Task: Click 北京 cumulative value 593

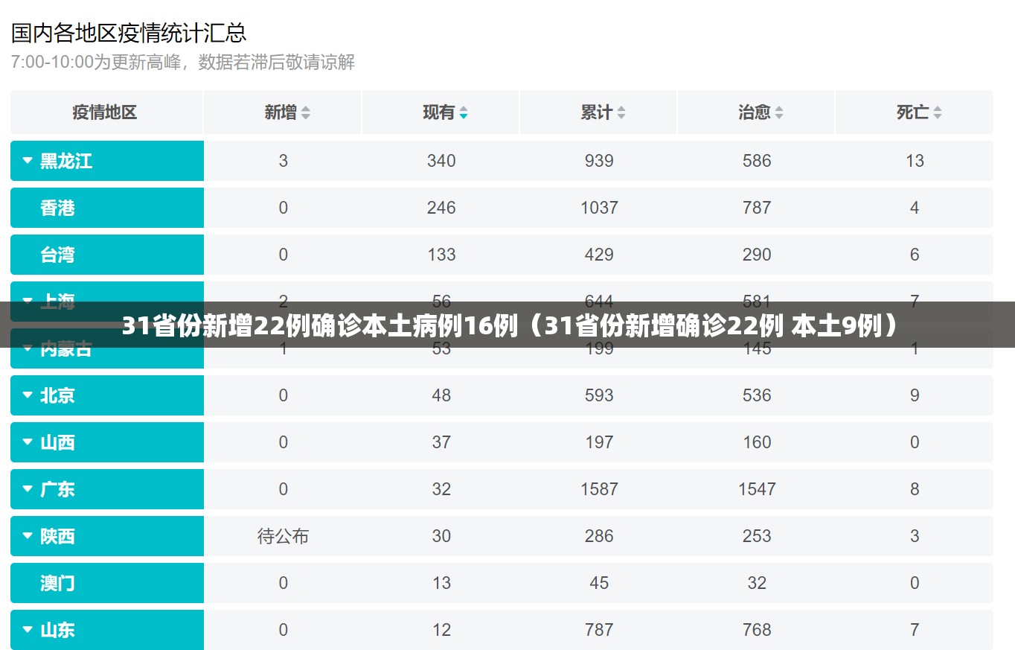Action: pyautogui.click(x=599, y=395)
